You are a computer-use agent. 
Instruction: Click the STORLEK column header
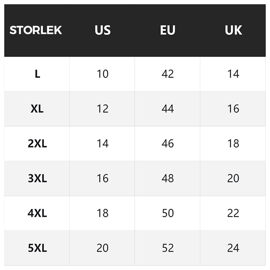[36, 30]
